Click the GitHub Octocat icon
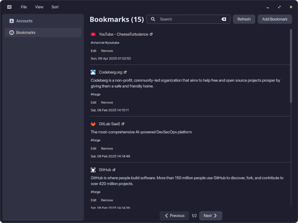Screen dimensions: 298x223 (x=93, y=170)
